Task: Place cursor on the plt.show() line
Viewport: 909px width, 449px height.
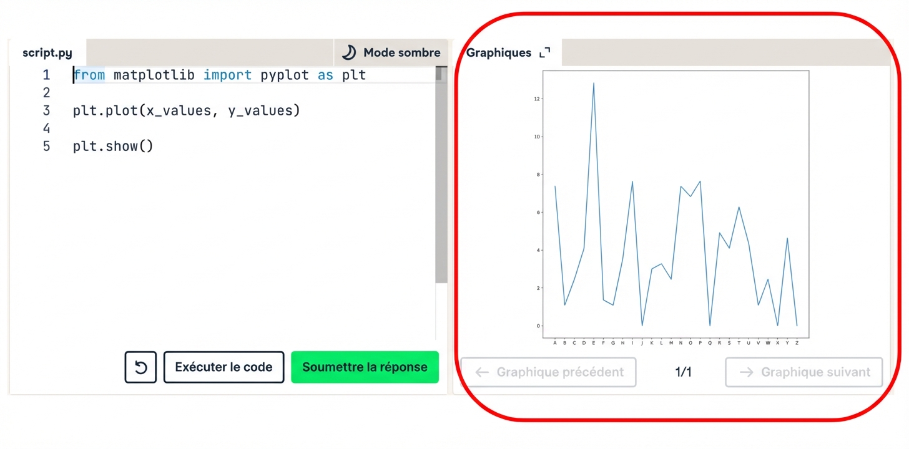Action: (112, 146)
